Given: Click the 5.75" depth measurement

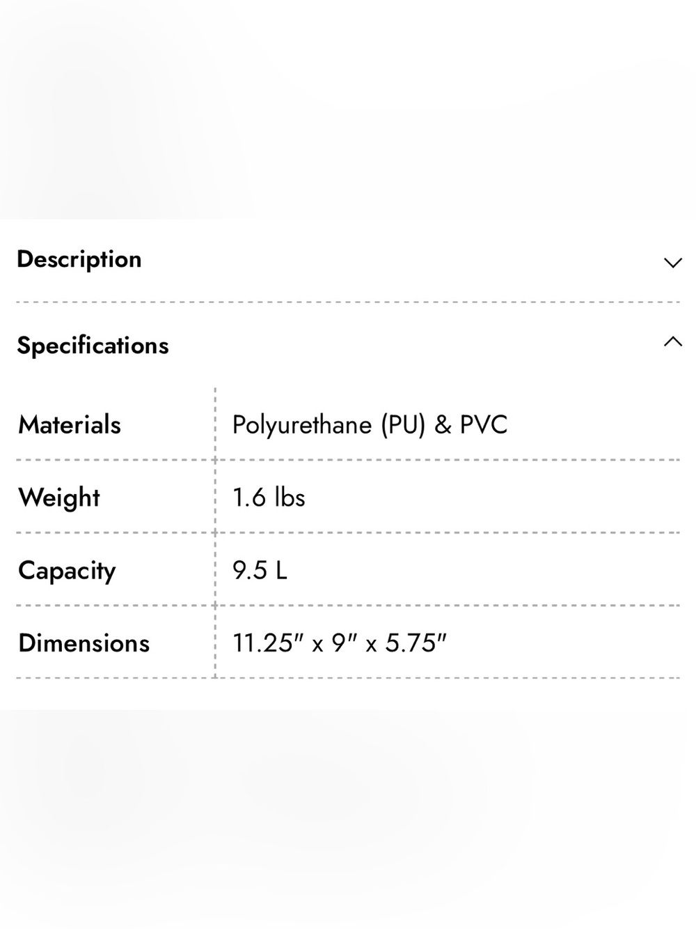Looking at the screenshot, I should point(416,643).
